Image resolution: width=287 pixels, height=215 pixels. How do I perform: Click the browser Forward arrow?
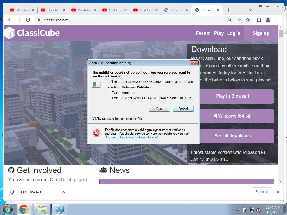tap(19, 20)
